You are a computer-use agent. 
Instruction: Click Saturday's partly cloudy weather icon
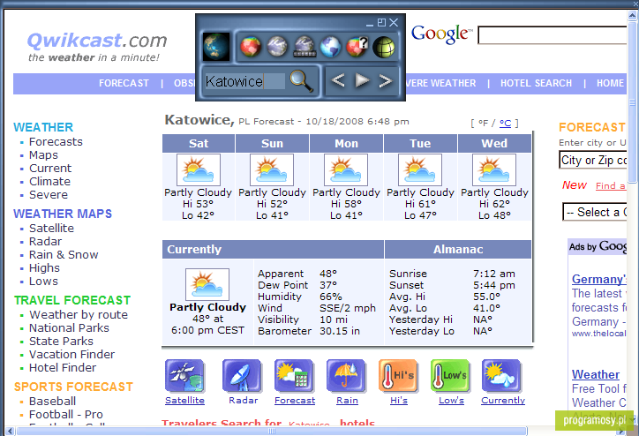tap(199, 170)
